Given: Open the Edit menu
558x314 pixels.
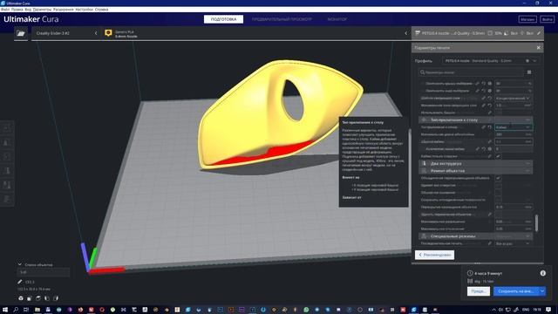Looking at the screenshot, I should click(17, 10).
